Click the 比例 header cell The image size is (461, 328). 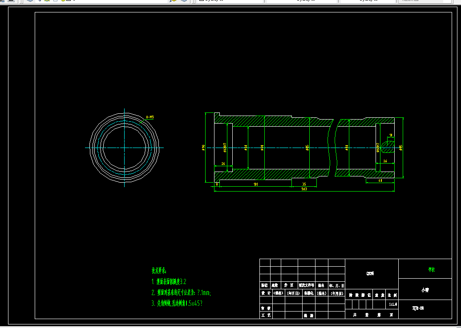(392, 295)
